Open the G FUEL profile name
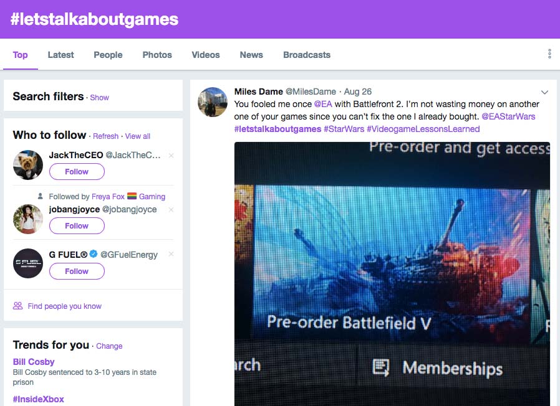Screen dimensions: 560x406 [x=68, y=255]
